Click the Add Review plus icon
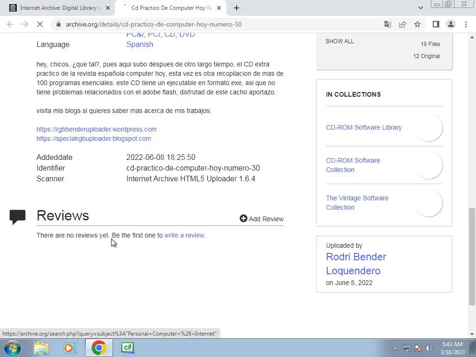476x357 pixels. click(243, 218)
